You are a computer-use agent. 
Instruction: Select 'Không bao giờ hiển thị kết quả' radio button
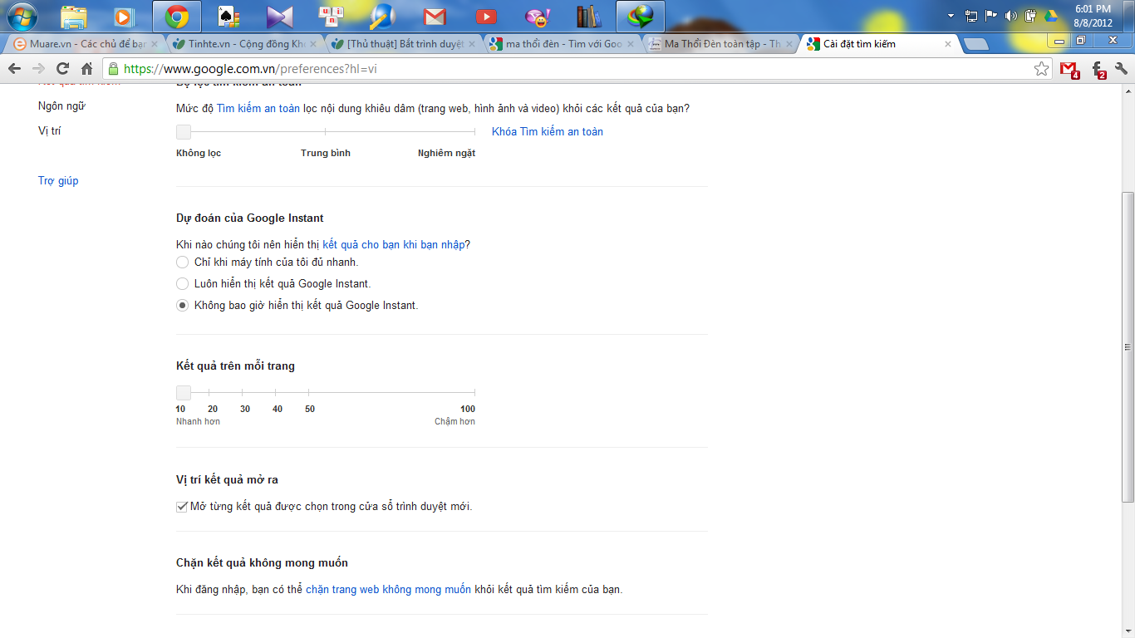pos(183,305)
